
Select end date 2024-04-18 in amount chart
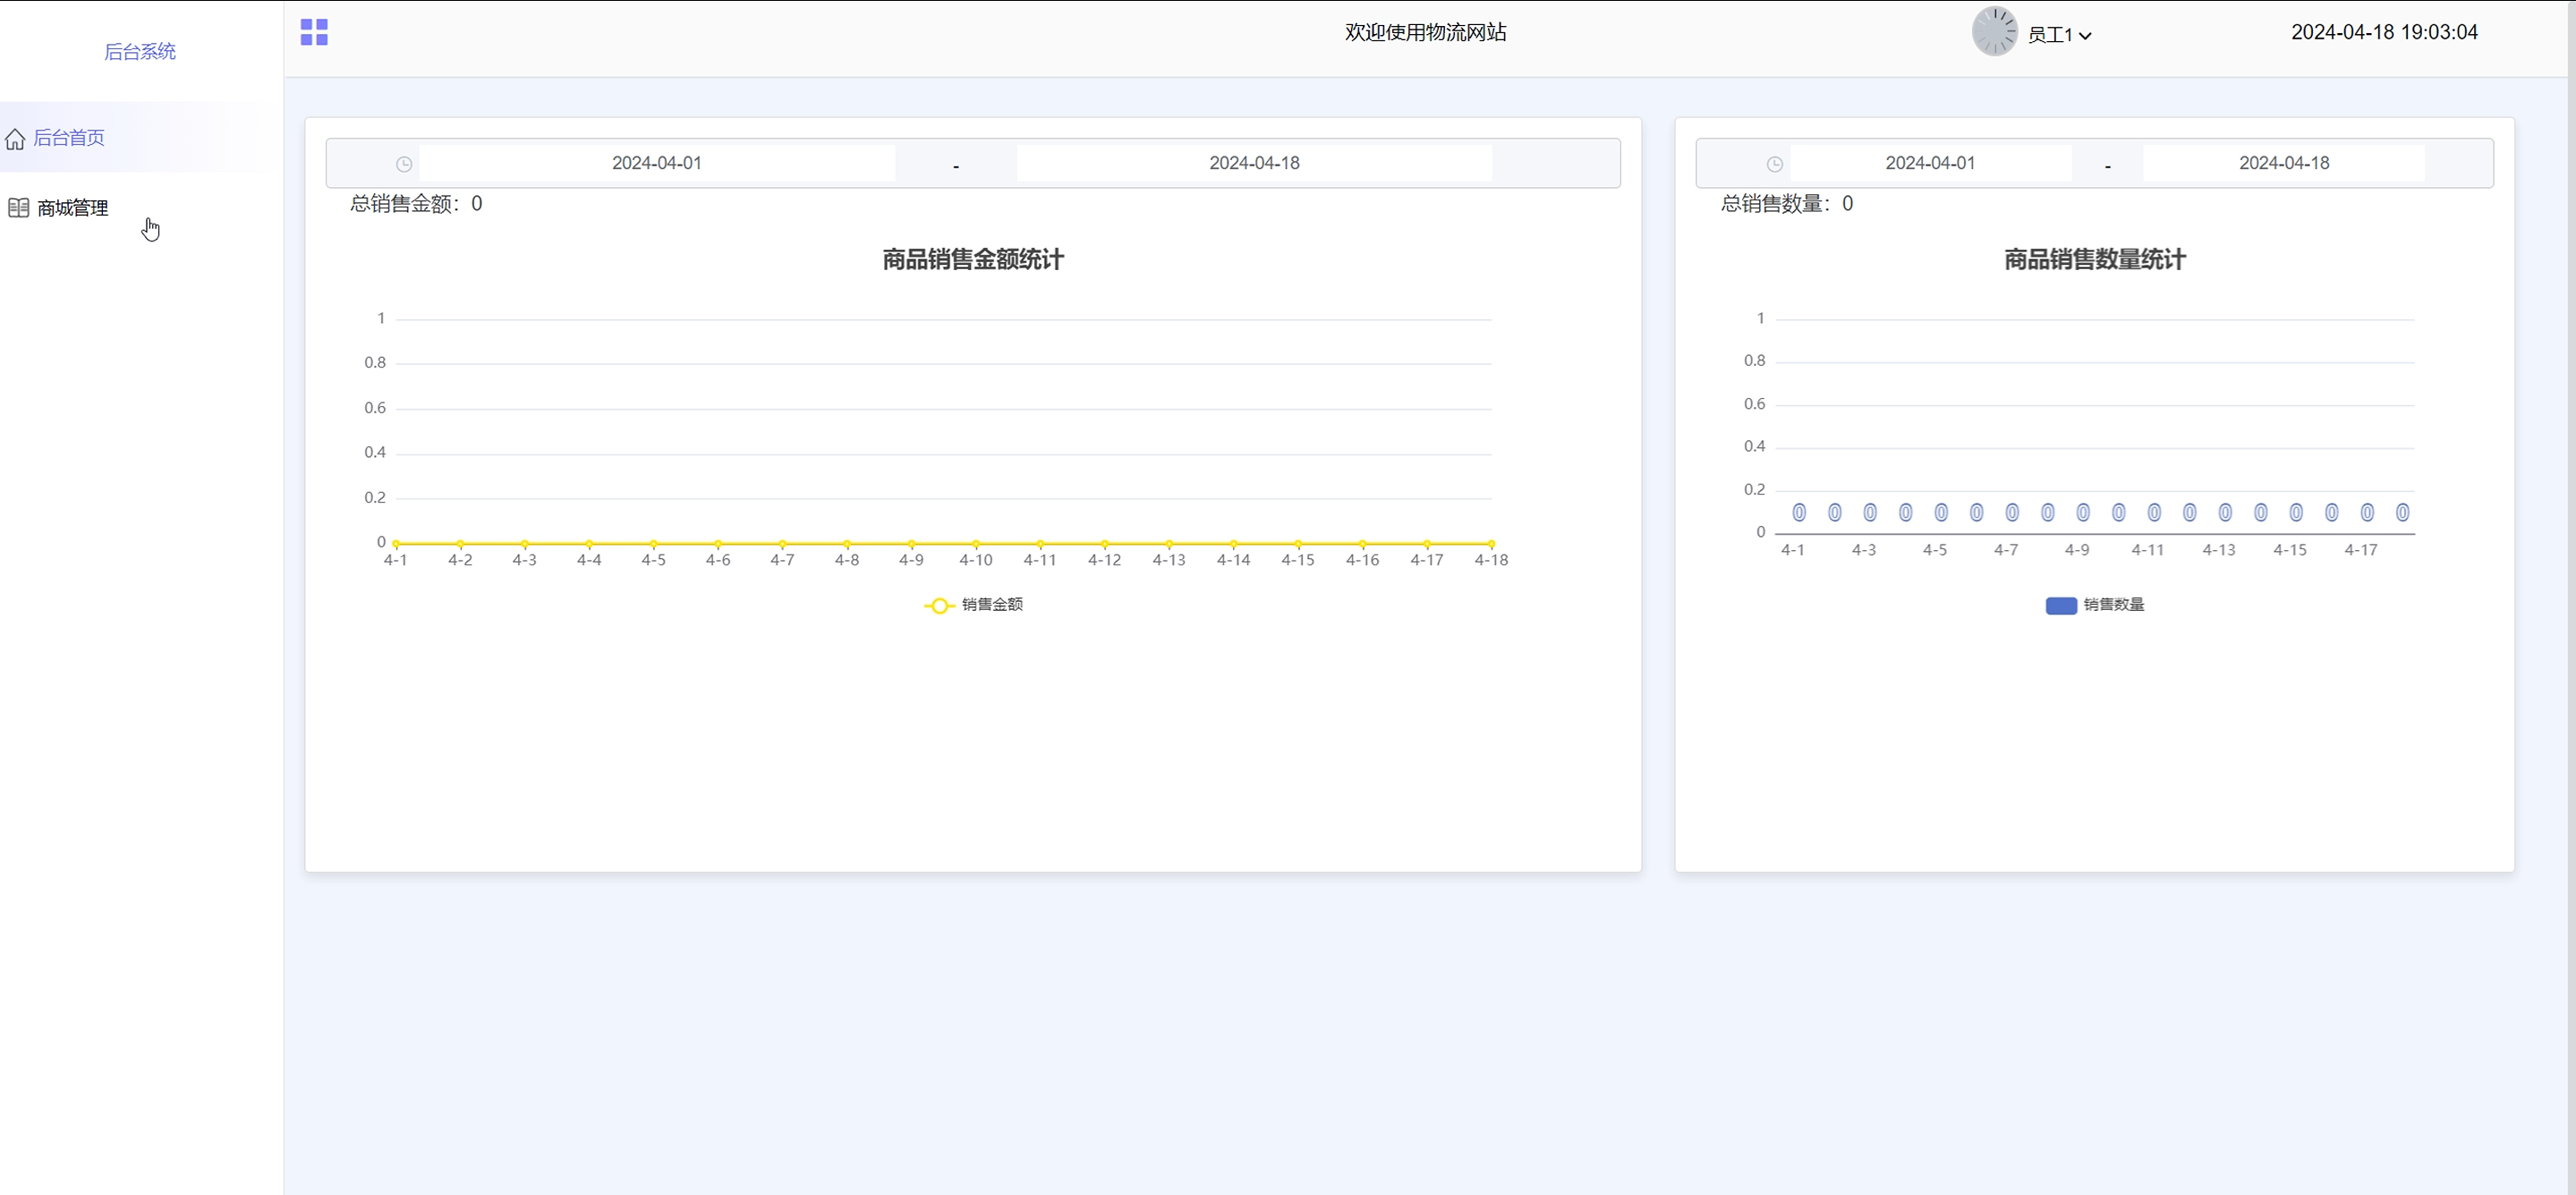coord(1254,163)
